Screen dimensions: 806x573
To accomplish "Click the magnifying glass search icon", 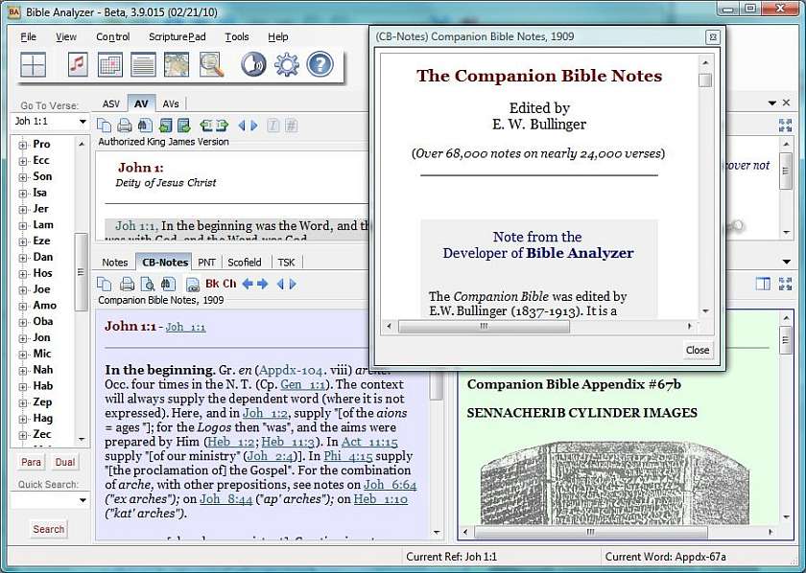I will (211, 64).
